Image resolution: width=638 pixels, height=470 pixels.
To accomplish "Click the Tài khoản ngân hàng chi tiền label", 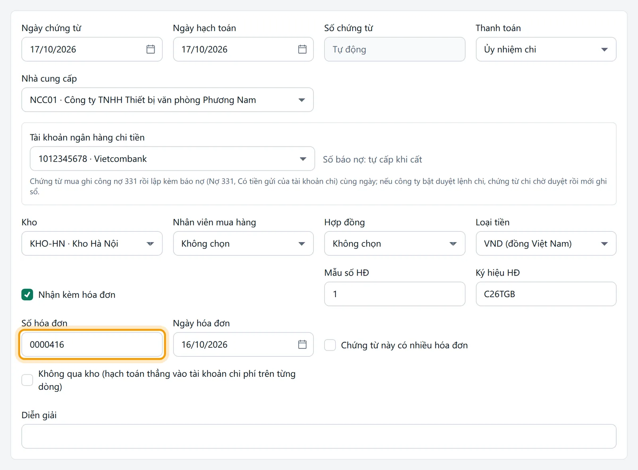I will point(87,137).
